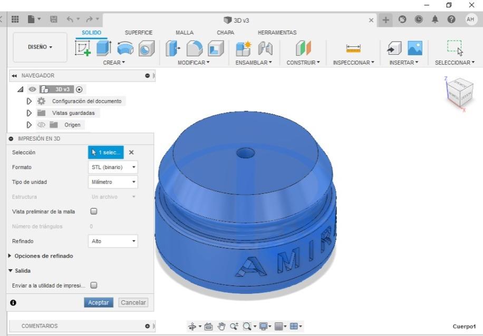Click the Save disk icon
Screen dimensions: 483x336
pyautogui.click(x=54, y=19)
